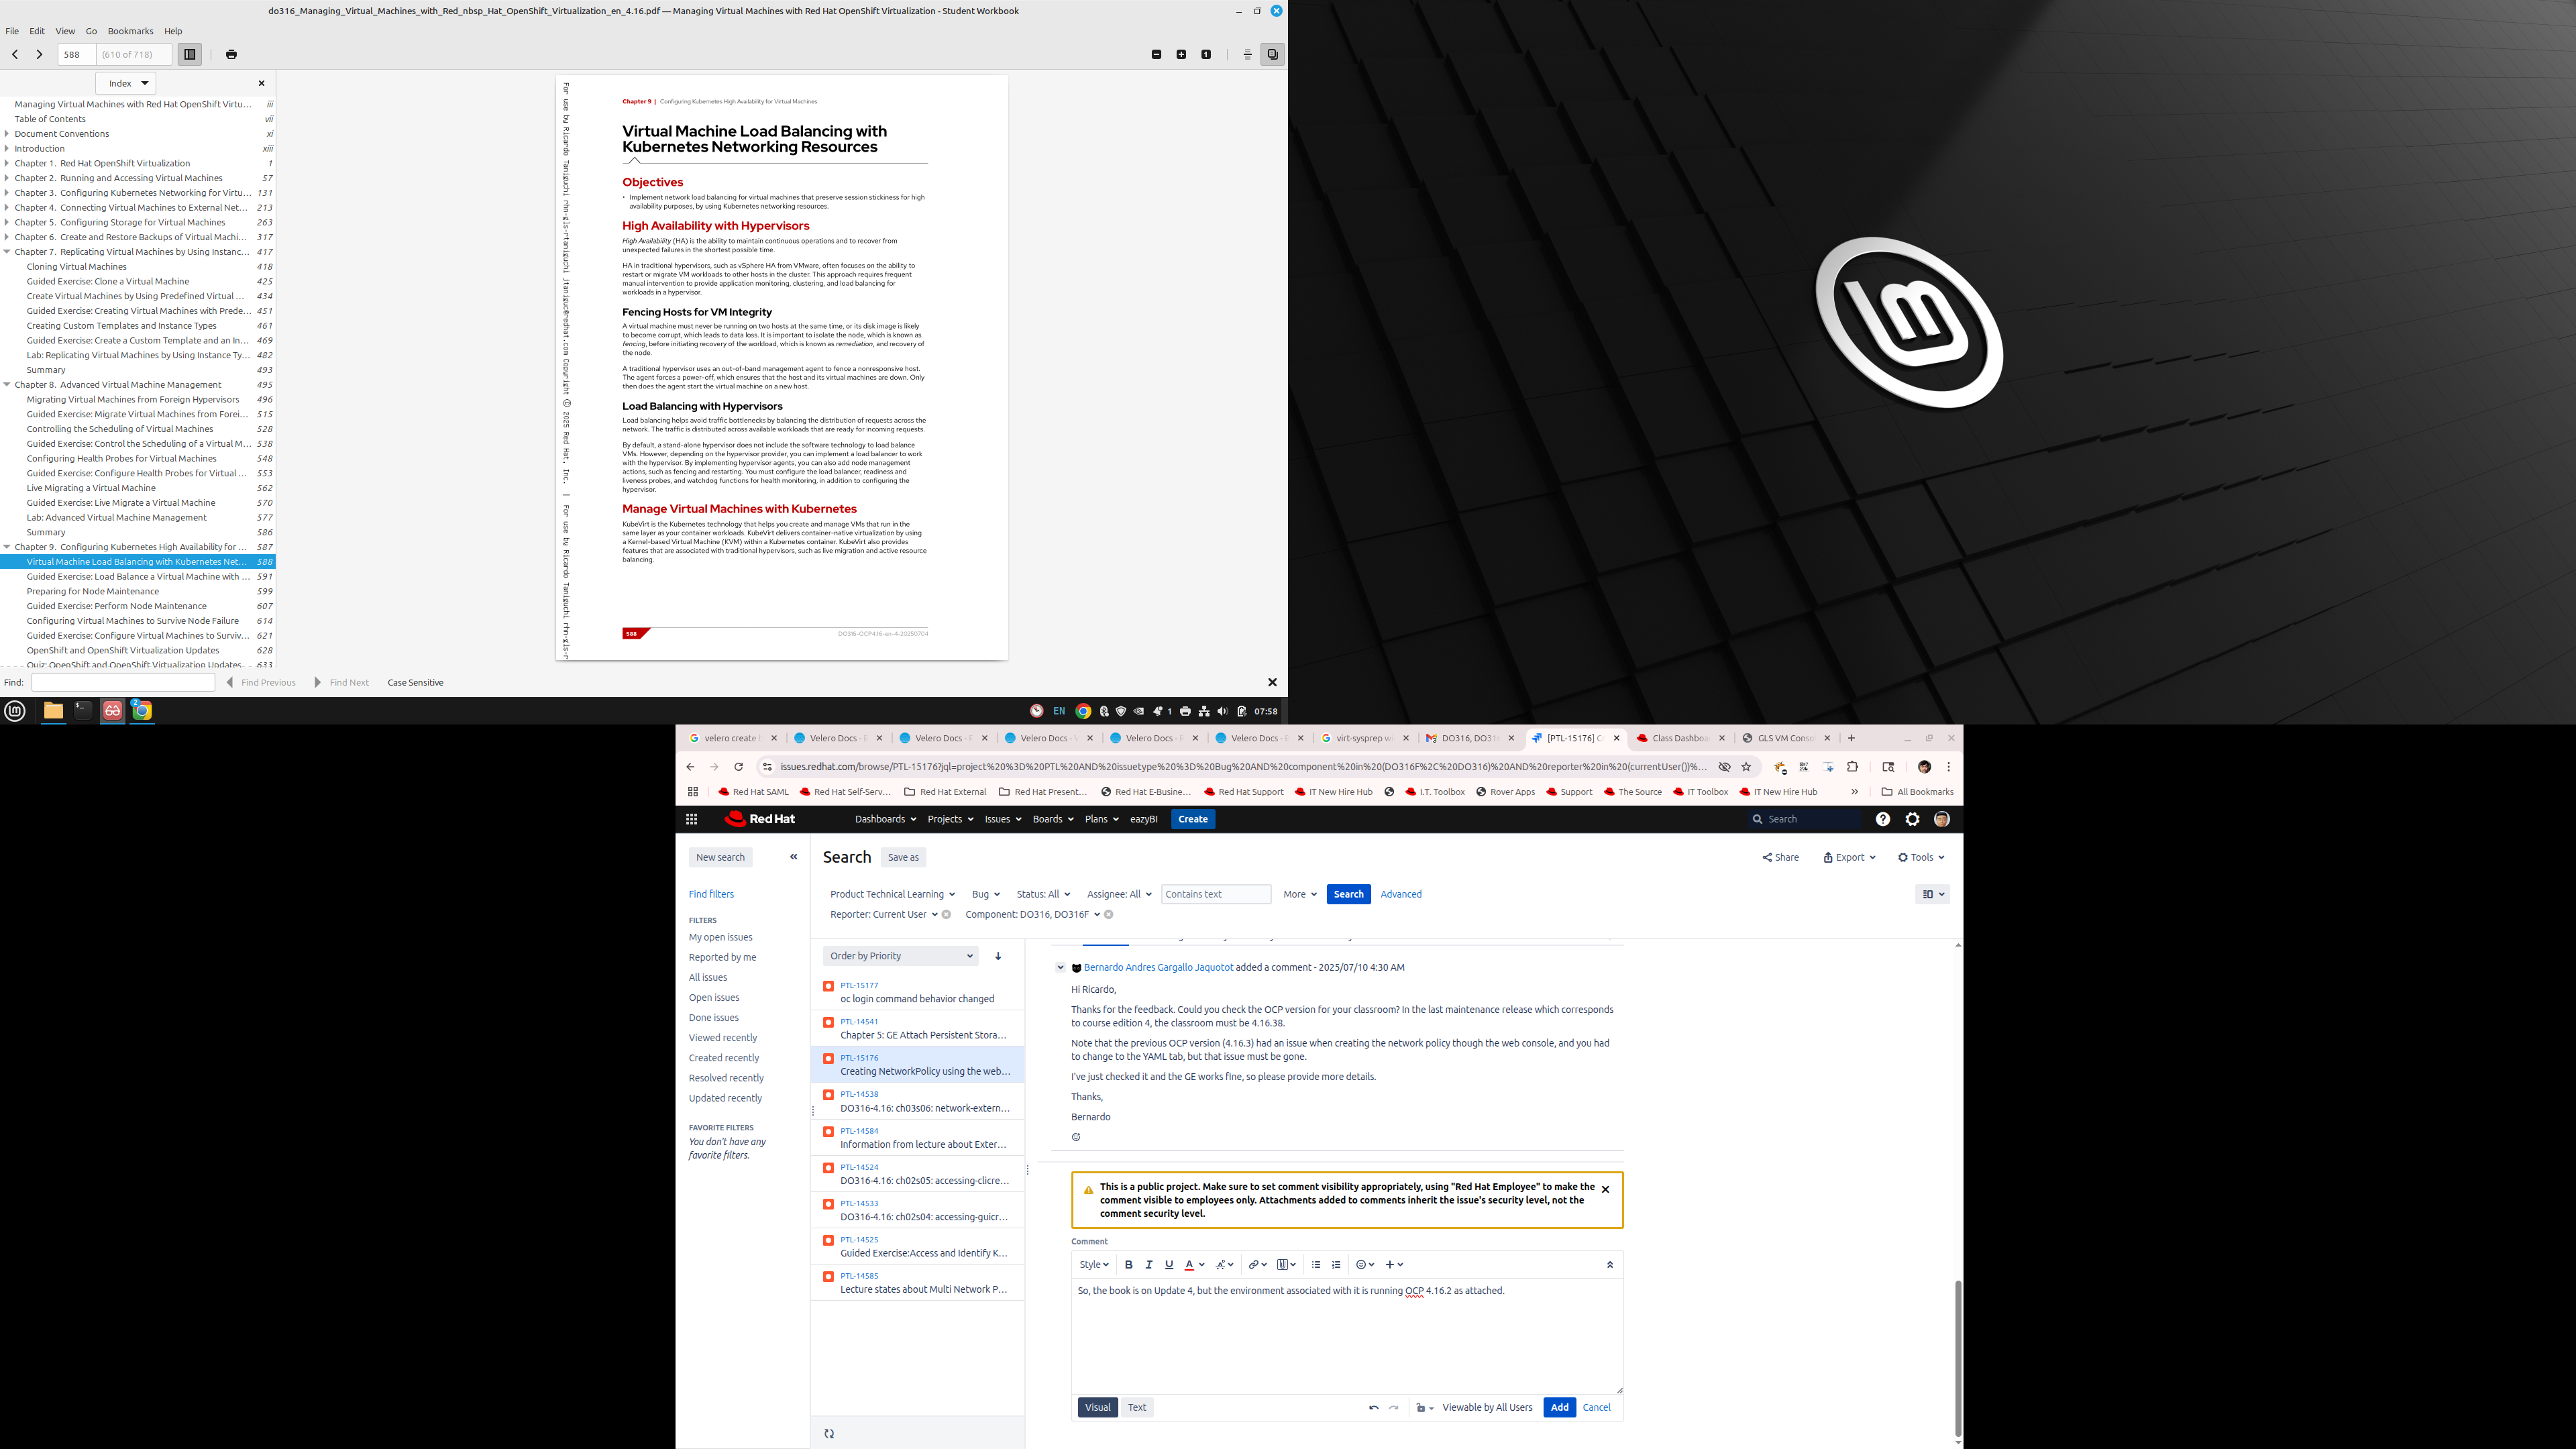
Task: Open the Class Dashboard browser tab
Action: 1679,739
